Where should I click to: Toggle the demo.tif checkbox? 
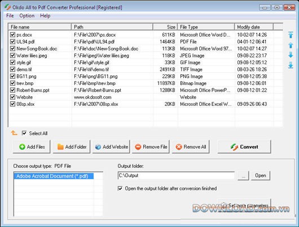12,69
